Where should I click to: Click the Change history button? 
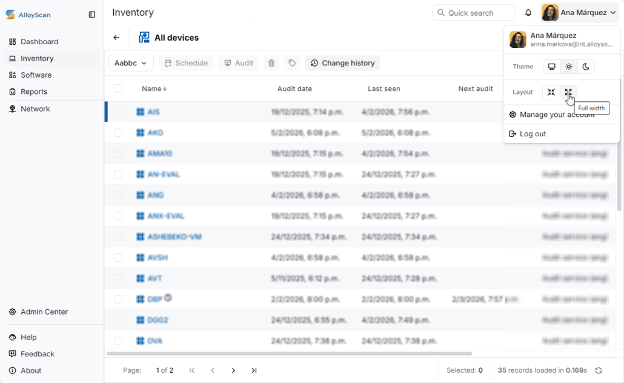343,63
